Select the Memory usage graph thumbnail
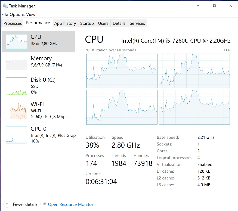Viewport: 238px width, 211px height. click(x=16, y=63)
